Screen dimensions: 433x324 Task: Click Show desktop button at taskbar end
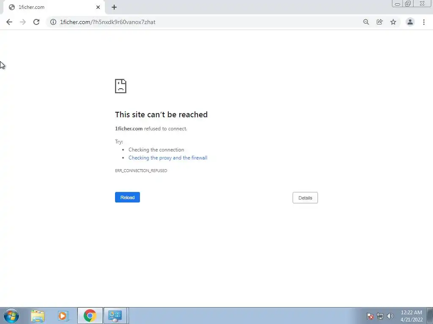[430, 316]
